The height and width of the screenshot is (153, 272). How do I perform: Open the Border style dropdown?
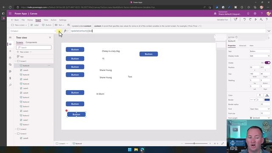253,100
